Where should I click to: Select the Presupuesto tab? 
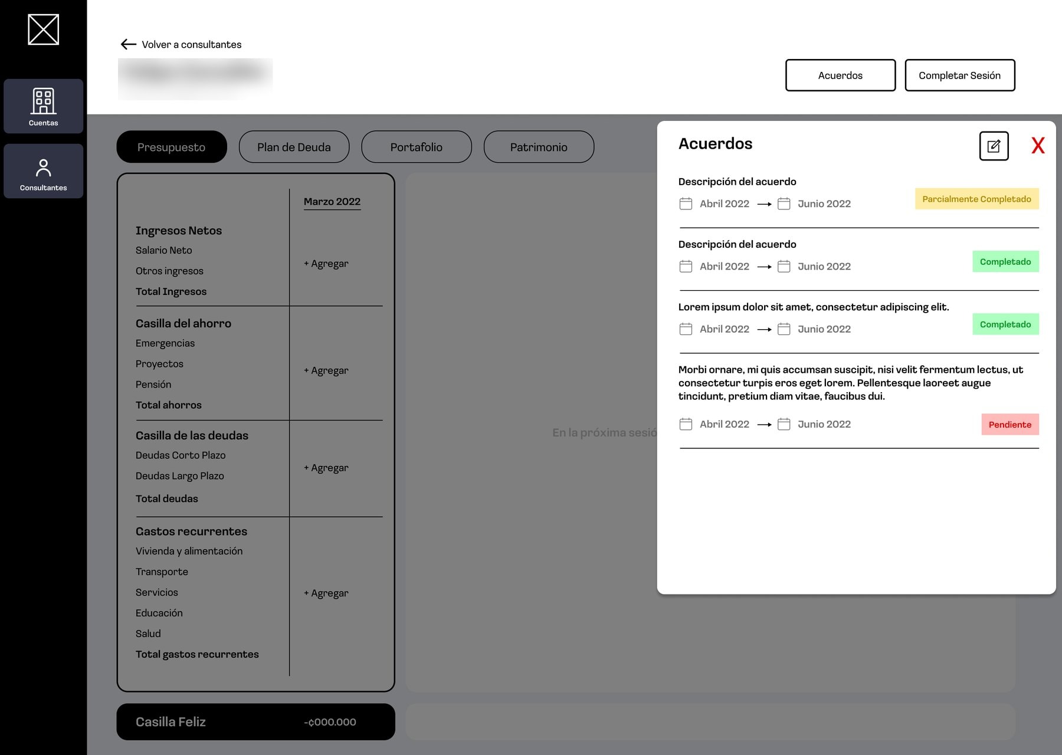coord(172,147)
